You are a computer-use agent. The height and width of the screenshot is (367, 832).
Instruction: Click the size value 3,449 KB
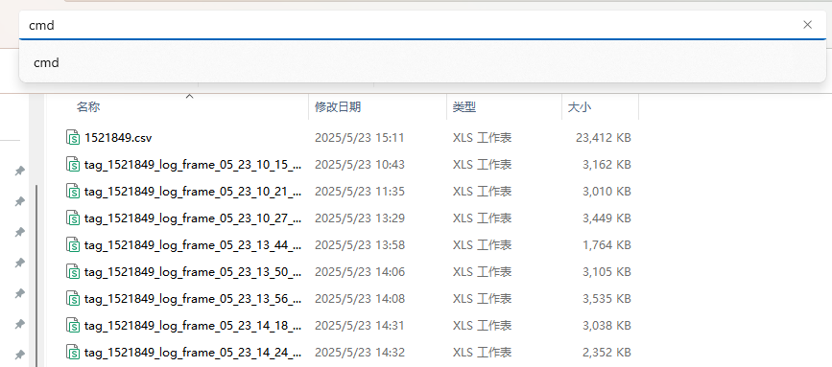606,218
